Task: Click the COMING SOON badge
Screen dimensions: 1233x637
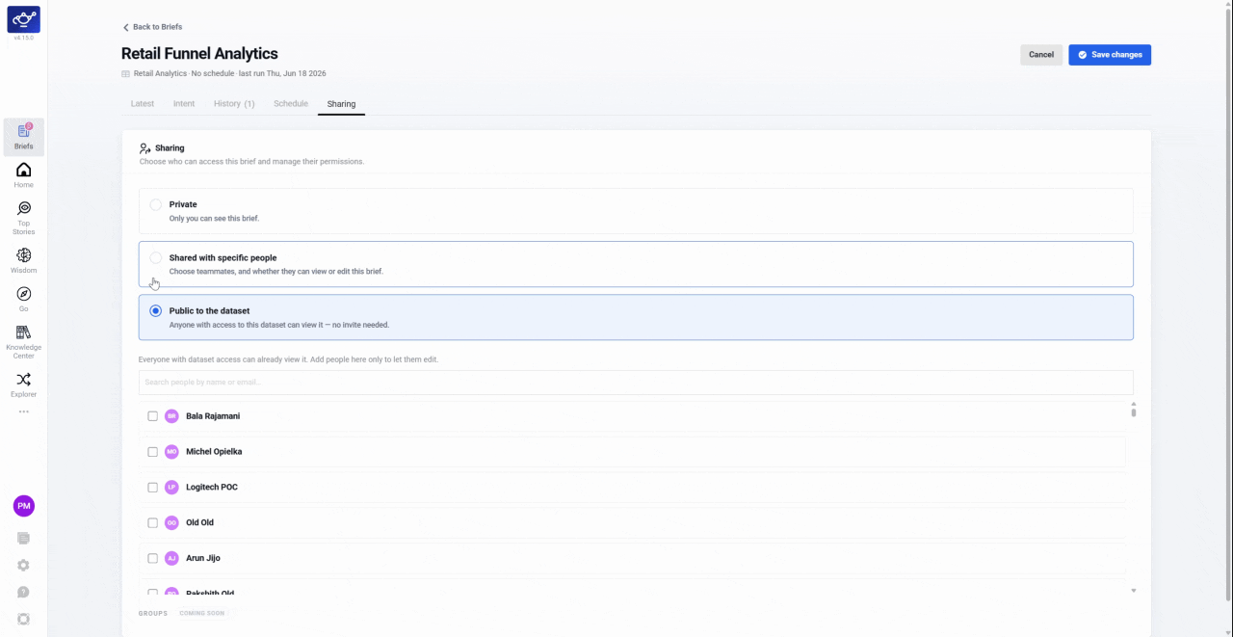Action: coord(201,613)
